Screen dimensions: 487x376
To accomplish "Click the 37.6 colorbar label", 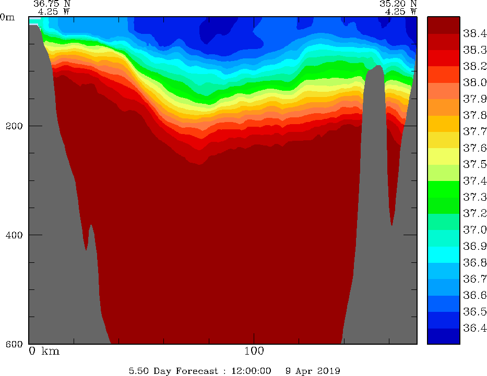I will [475, 148].
